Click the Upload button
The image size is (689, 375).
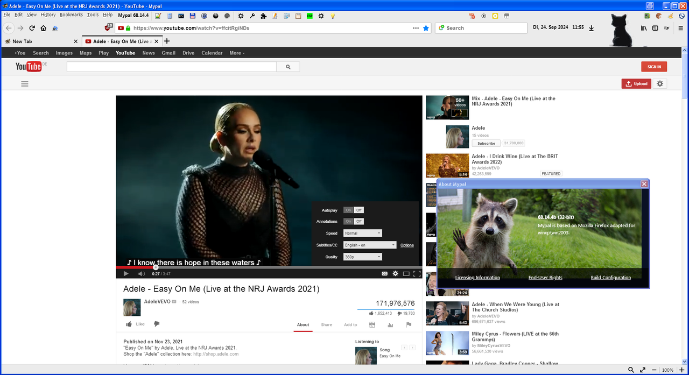pyautogui.click(x=636, y=83)
